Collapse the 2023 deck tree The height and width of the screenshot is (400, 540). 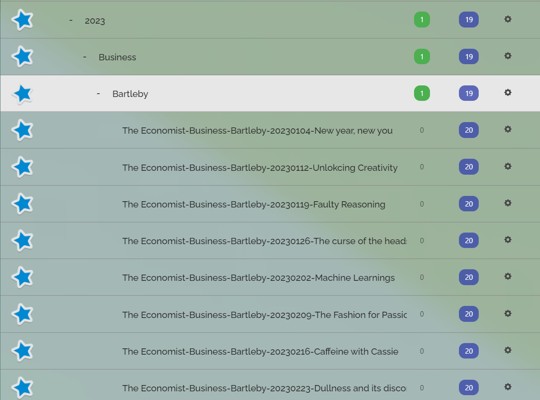click(x=71, y=20)
